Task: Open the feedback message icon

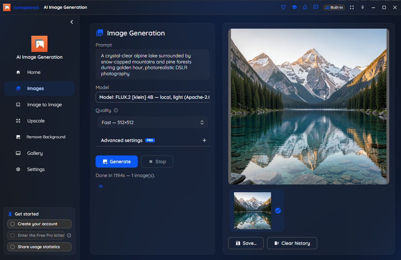Action: 315,7
